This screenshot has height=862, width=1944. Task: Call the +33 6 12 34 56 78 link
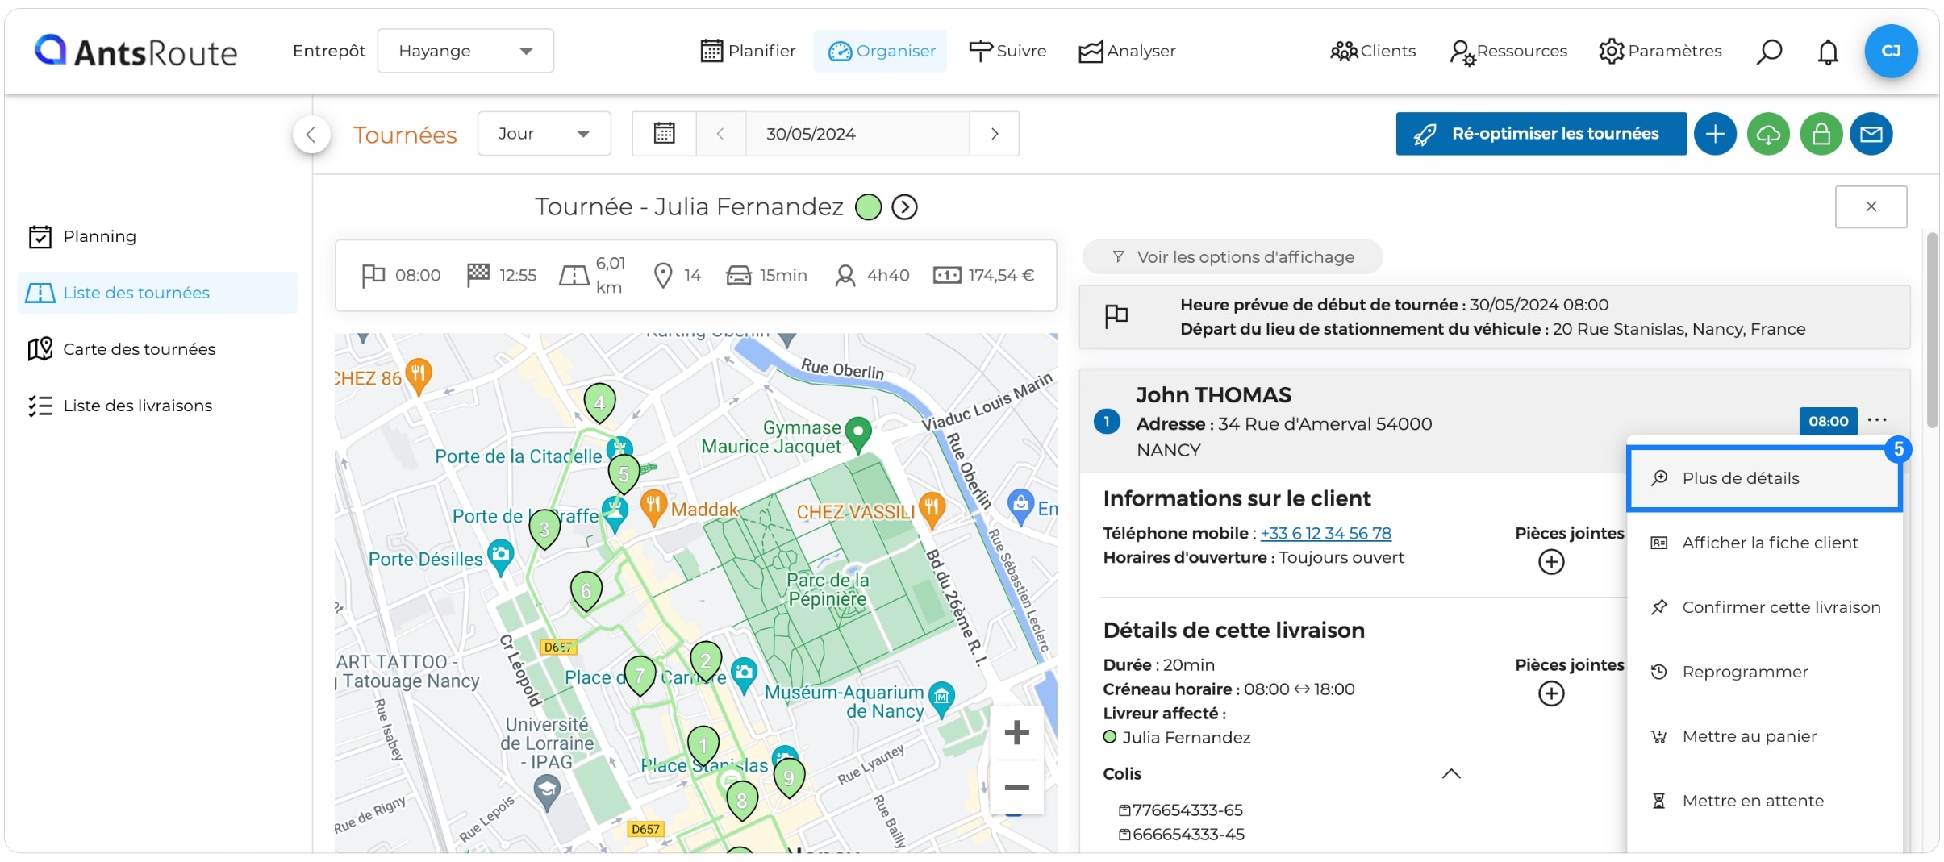pos(1325,533)
